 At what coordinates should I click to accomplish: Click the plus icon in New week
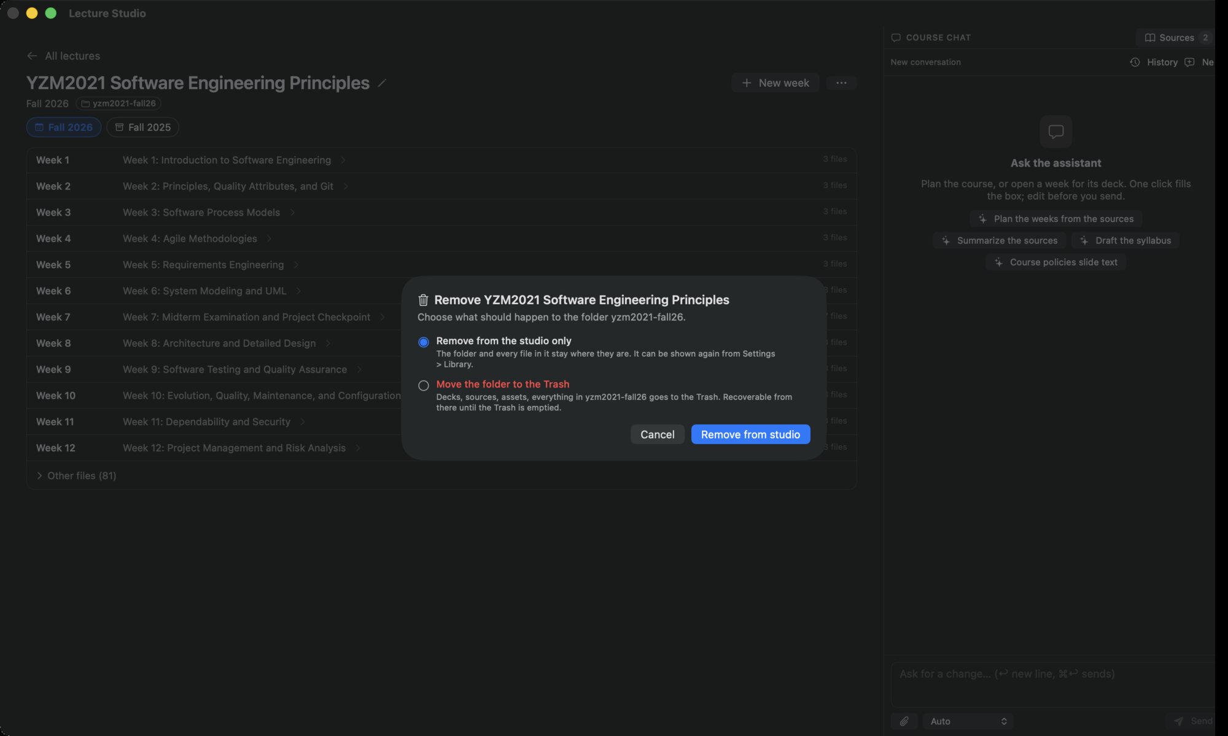click(747, 83)
